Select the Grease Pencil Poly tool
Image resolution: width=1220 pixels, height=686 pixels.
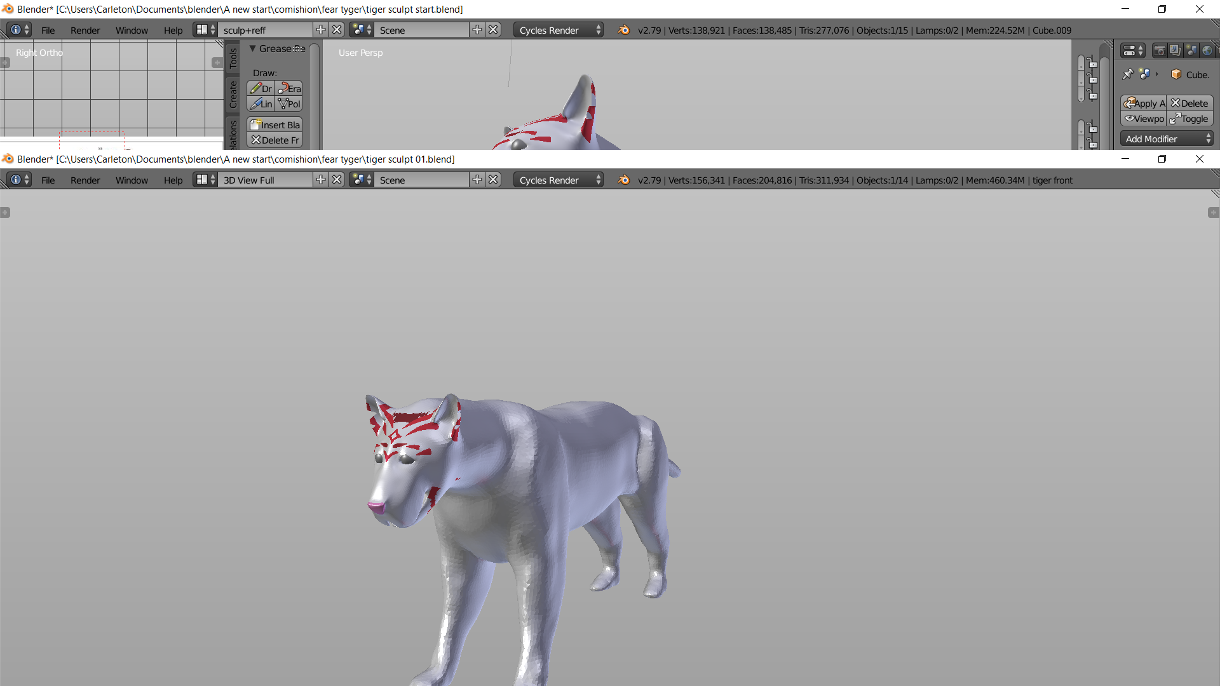289,104
